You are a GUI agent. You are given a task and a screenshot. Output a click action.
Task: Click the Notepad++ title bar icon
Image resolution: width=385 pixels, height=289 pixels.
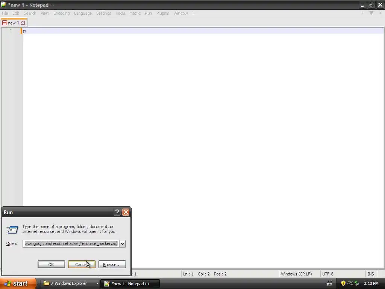3,5
